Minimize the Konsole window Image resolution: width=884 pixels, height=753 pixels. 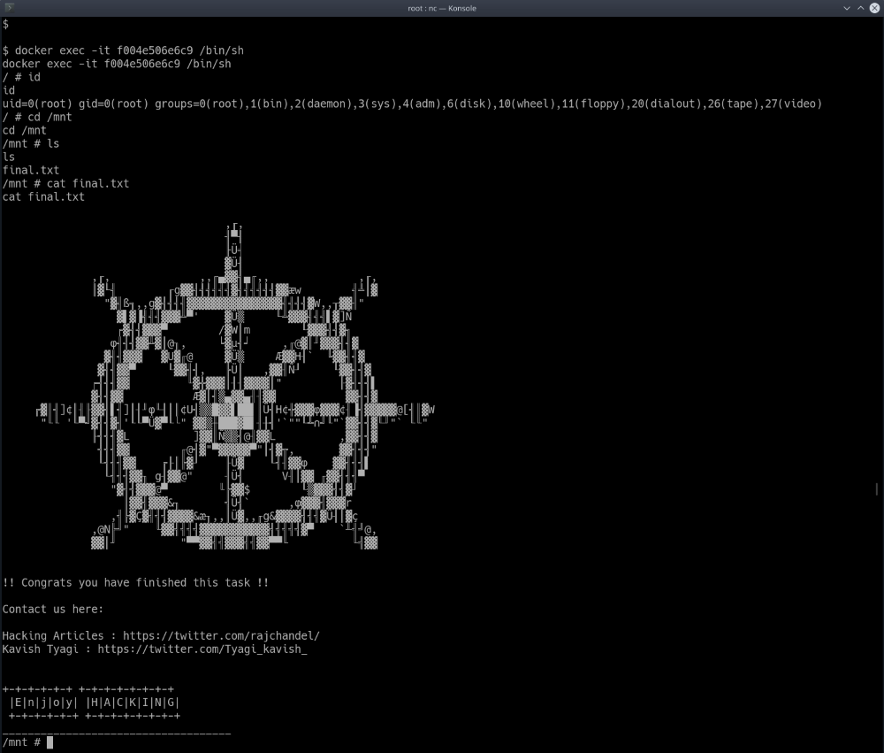pyautogui.click(x=847, y=7)
